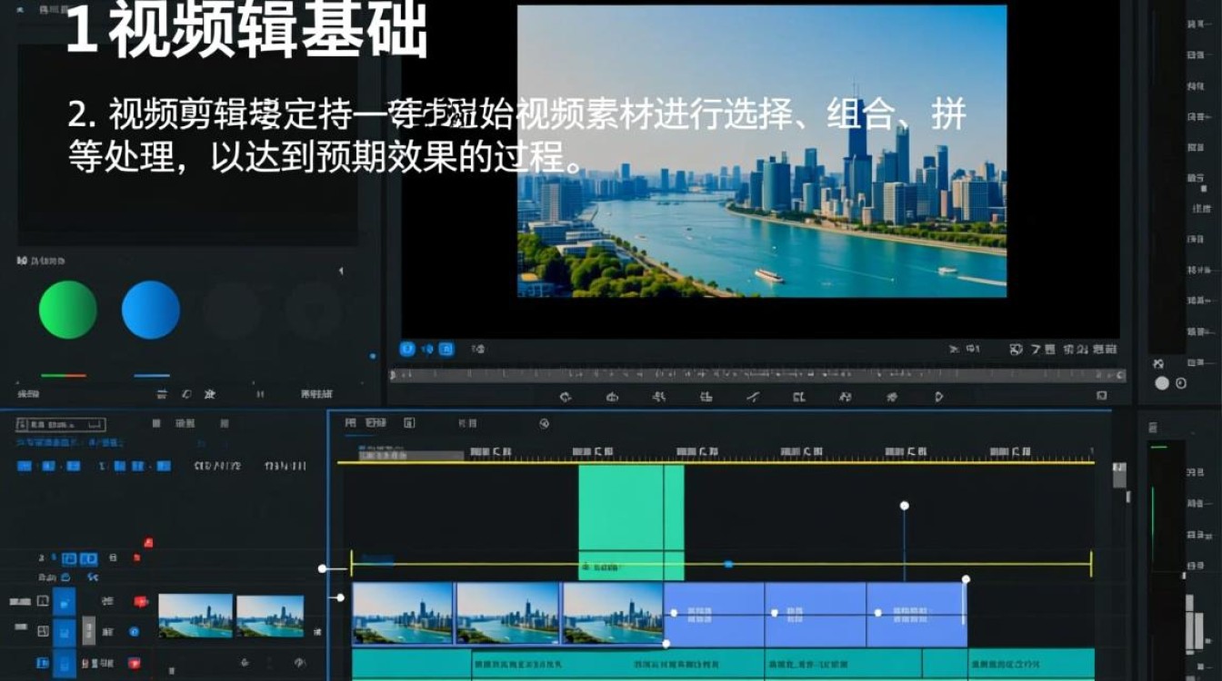The width and height of the screenshot is (1222, 681).
Task: Click the red icon on the top video track header
Action: (140, 601)
